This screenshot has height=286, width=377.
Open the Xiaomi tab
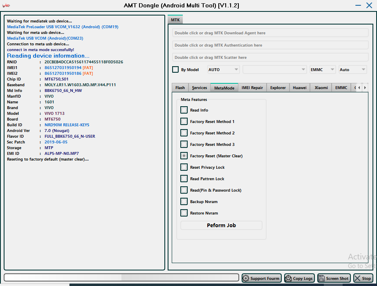click(x=321, y=88)
